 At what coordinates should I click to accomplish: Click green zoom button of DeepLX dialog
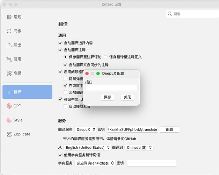coord(98,73)
